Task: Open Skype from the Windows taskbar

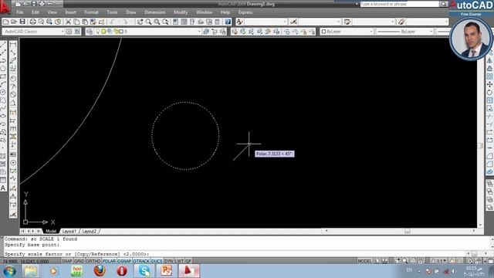Action: click(144, 271)
